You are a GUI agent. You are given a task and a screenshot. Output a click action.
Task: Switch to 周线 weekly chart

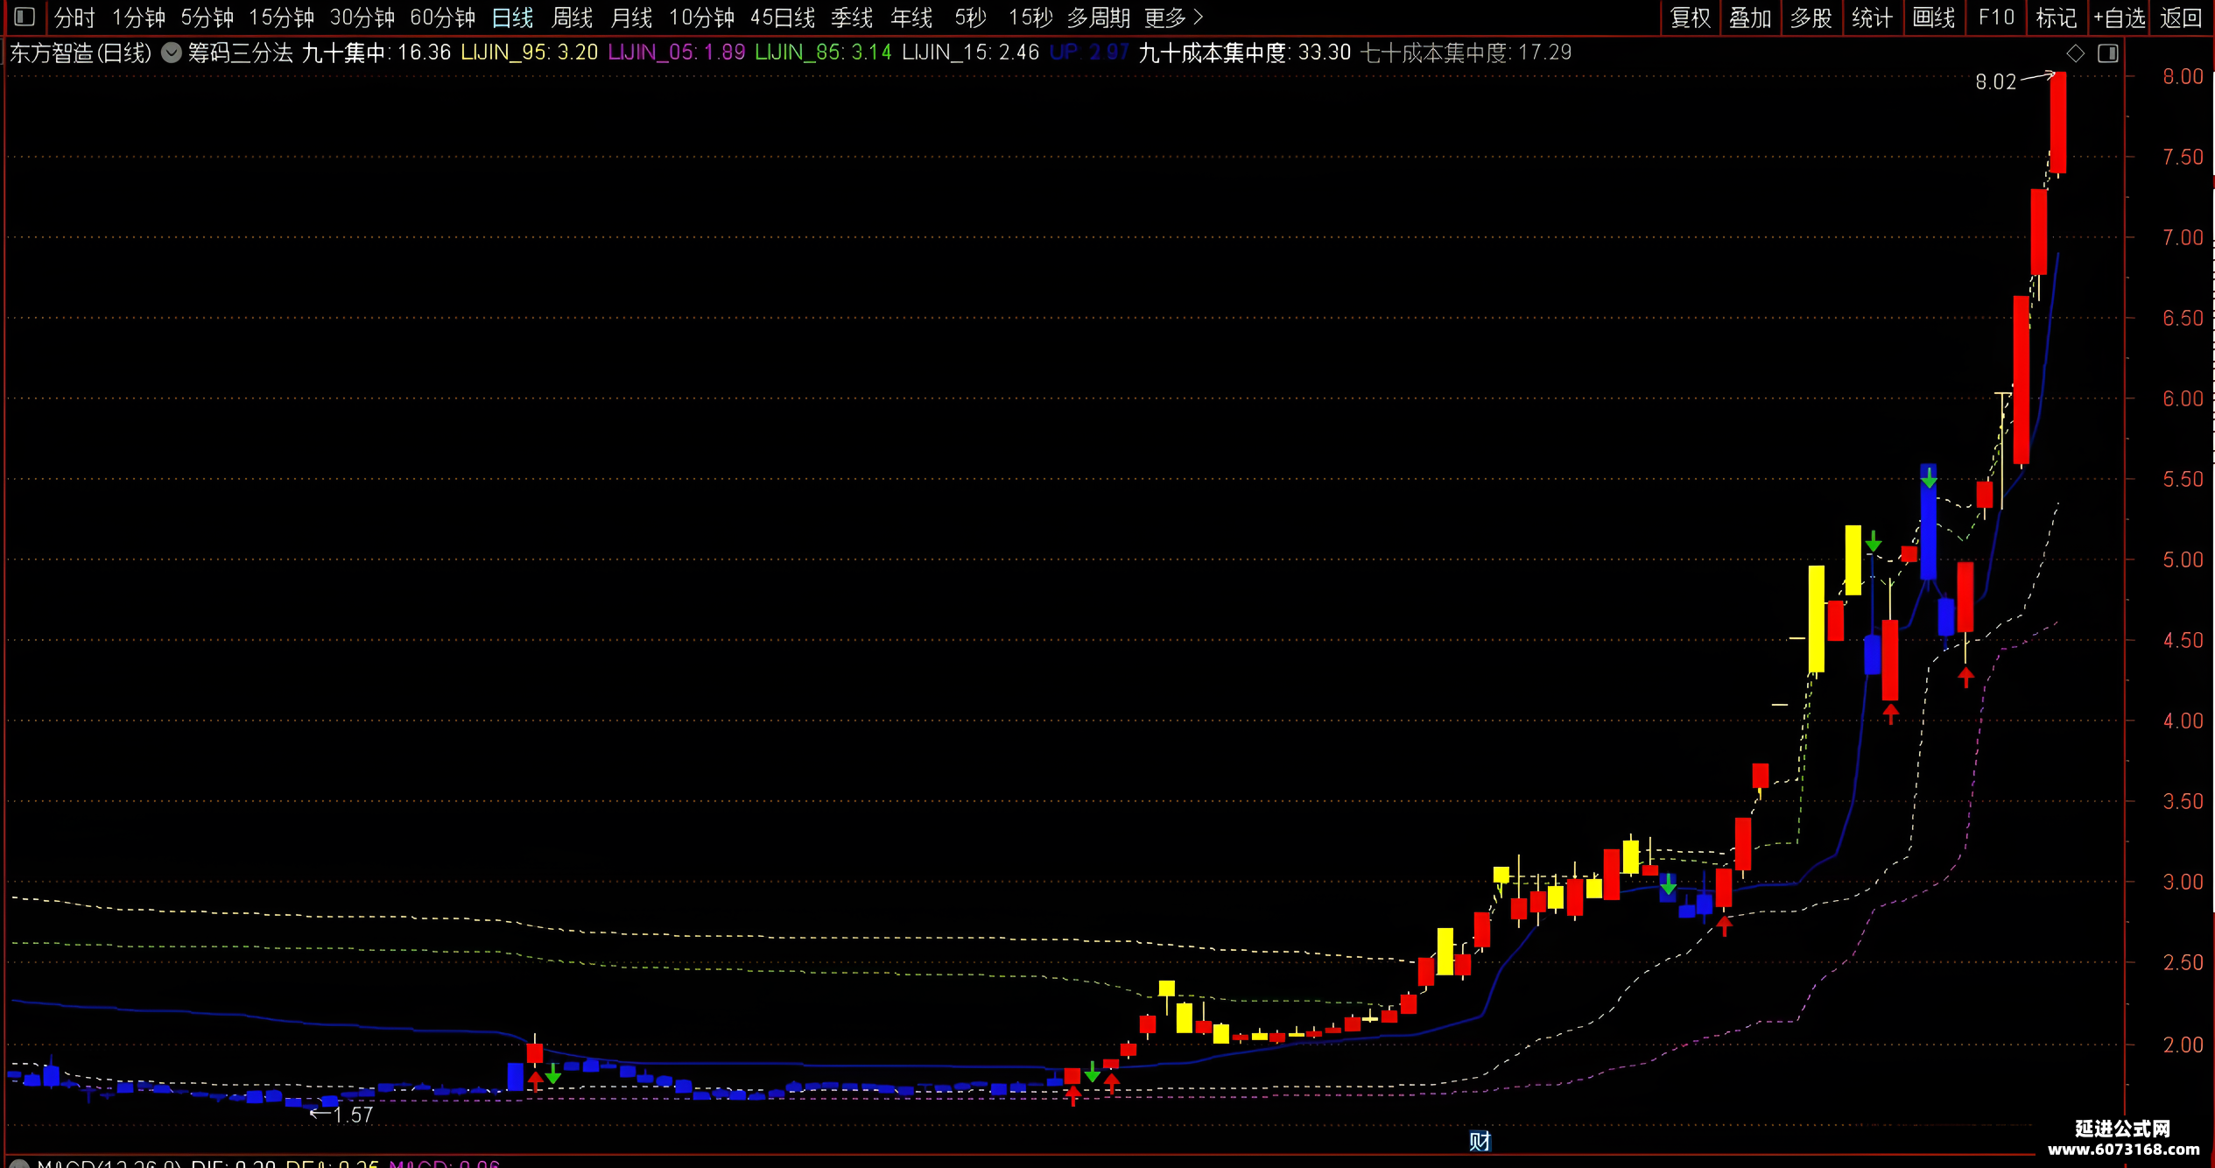point(572,18)
